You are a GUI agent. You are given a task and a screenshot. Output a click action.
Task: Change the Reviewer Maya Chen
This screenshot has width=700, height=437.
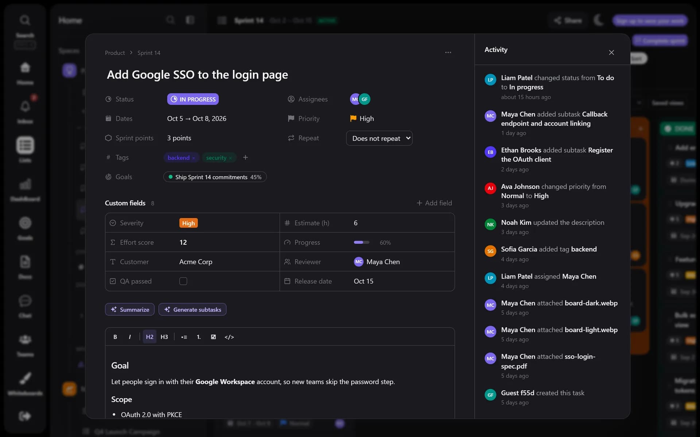coord(377,262)
